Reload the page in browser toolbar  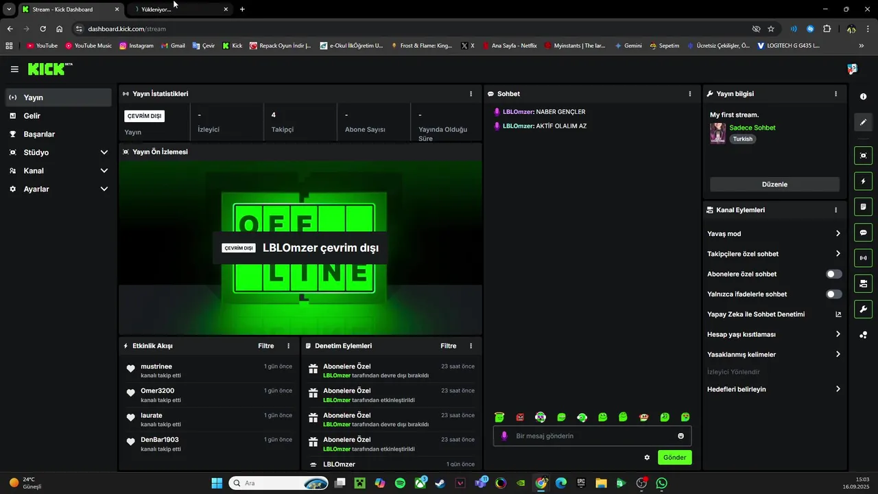(43, 29)
